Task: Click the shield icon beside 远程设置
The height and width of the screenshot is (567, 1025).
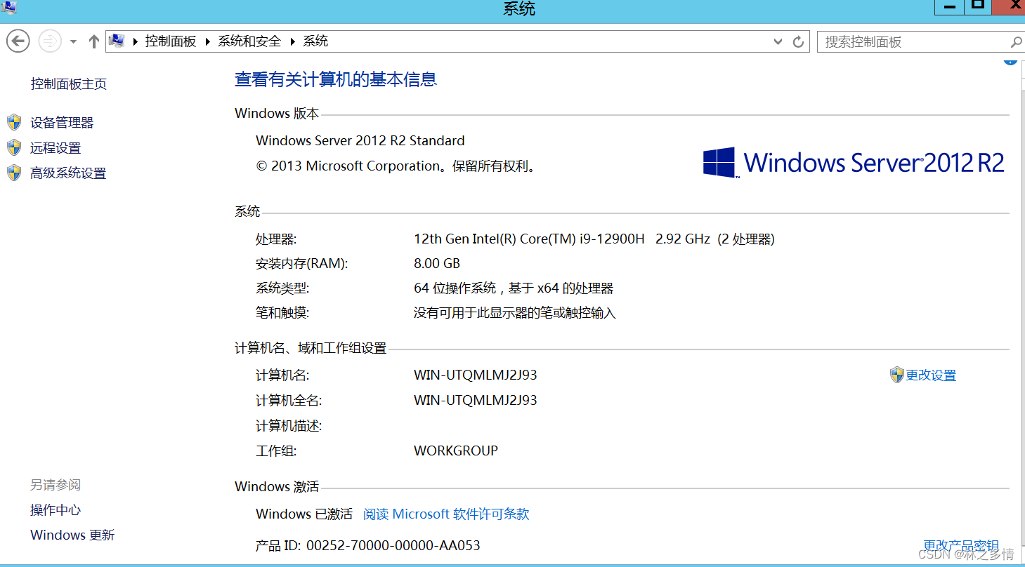Action: coord(14,147)
